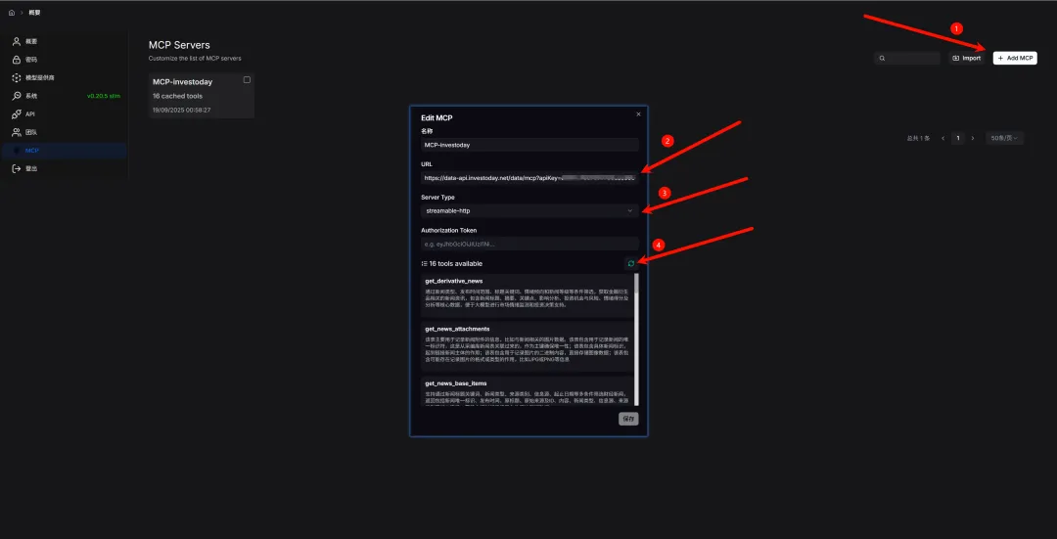The image size is (1057, 539).
Task: Click the Import button
Action: coord(966,59)
